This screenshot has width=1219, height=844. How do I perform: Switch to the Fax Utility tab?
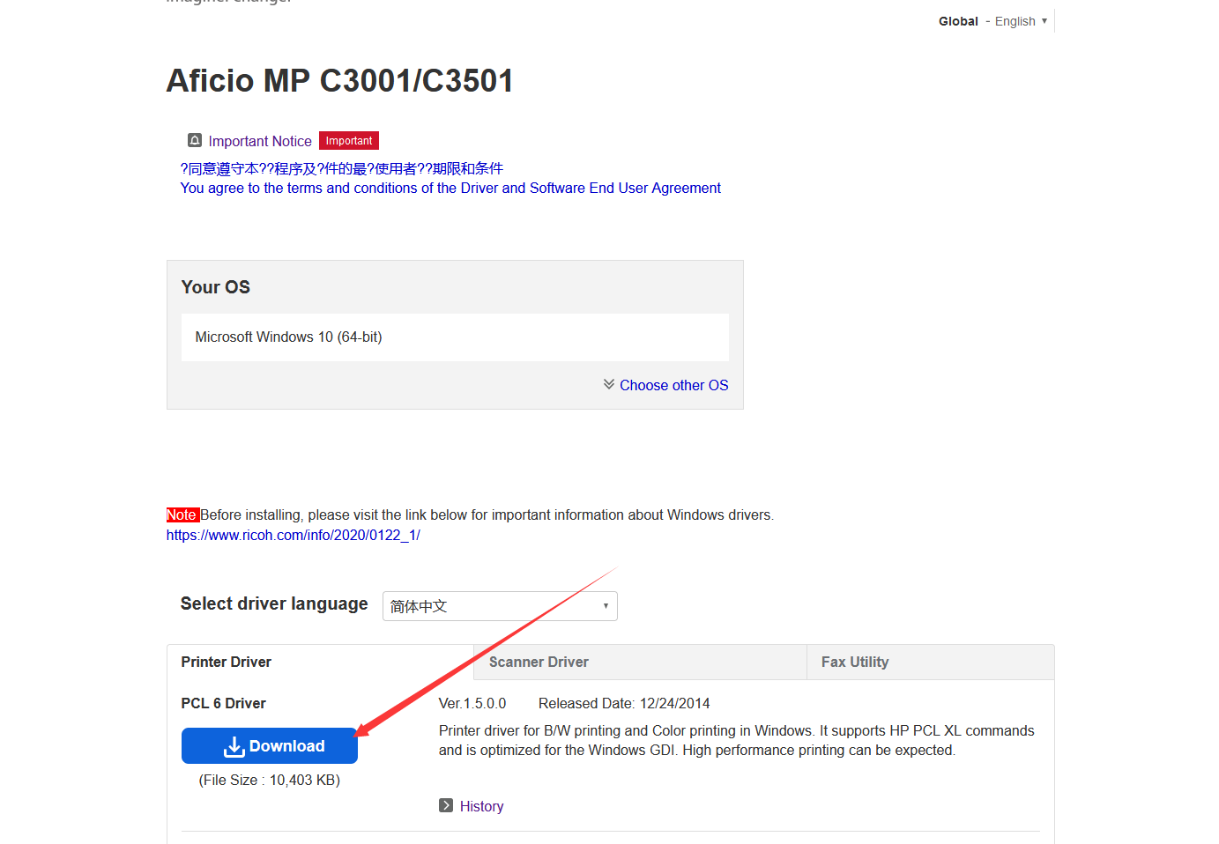click(x=930, y=662)
